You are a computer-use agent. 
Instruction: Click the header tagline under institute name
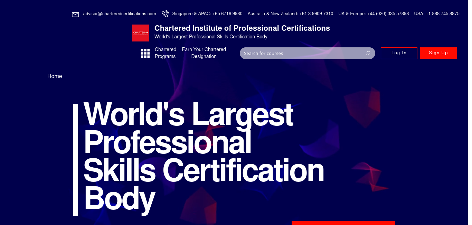211,37
